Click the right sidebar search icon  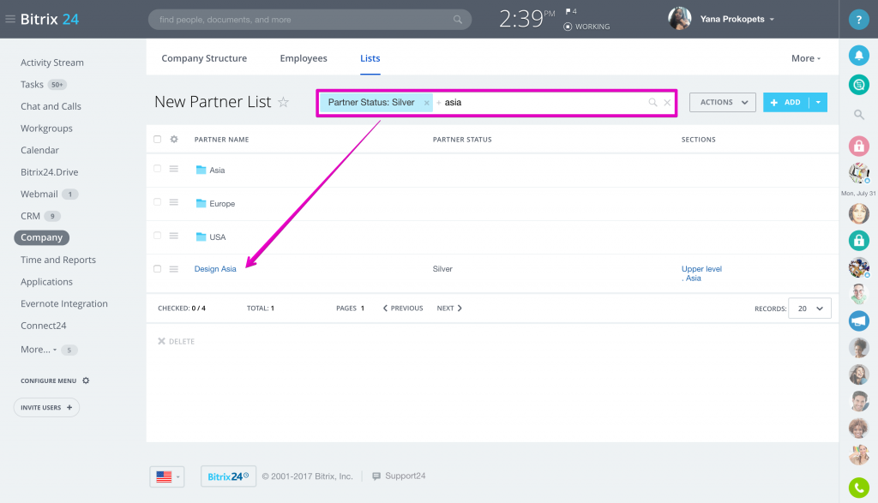pyautogui.click(x=858, y=115)
